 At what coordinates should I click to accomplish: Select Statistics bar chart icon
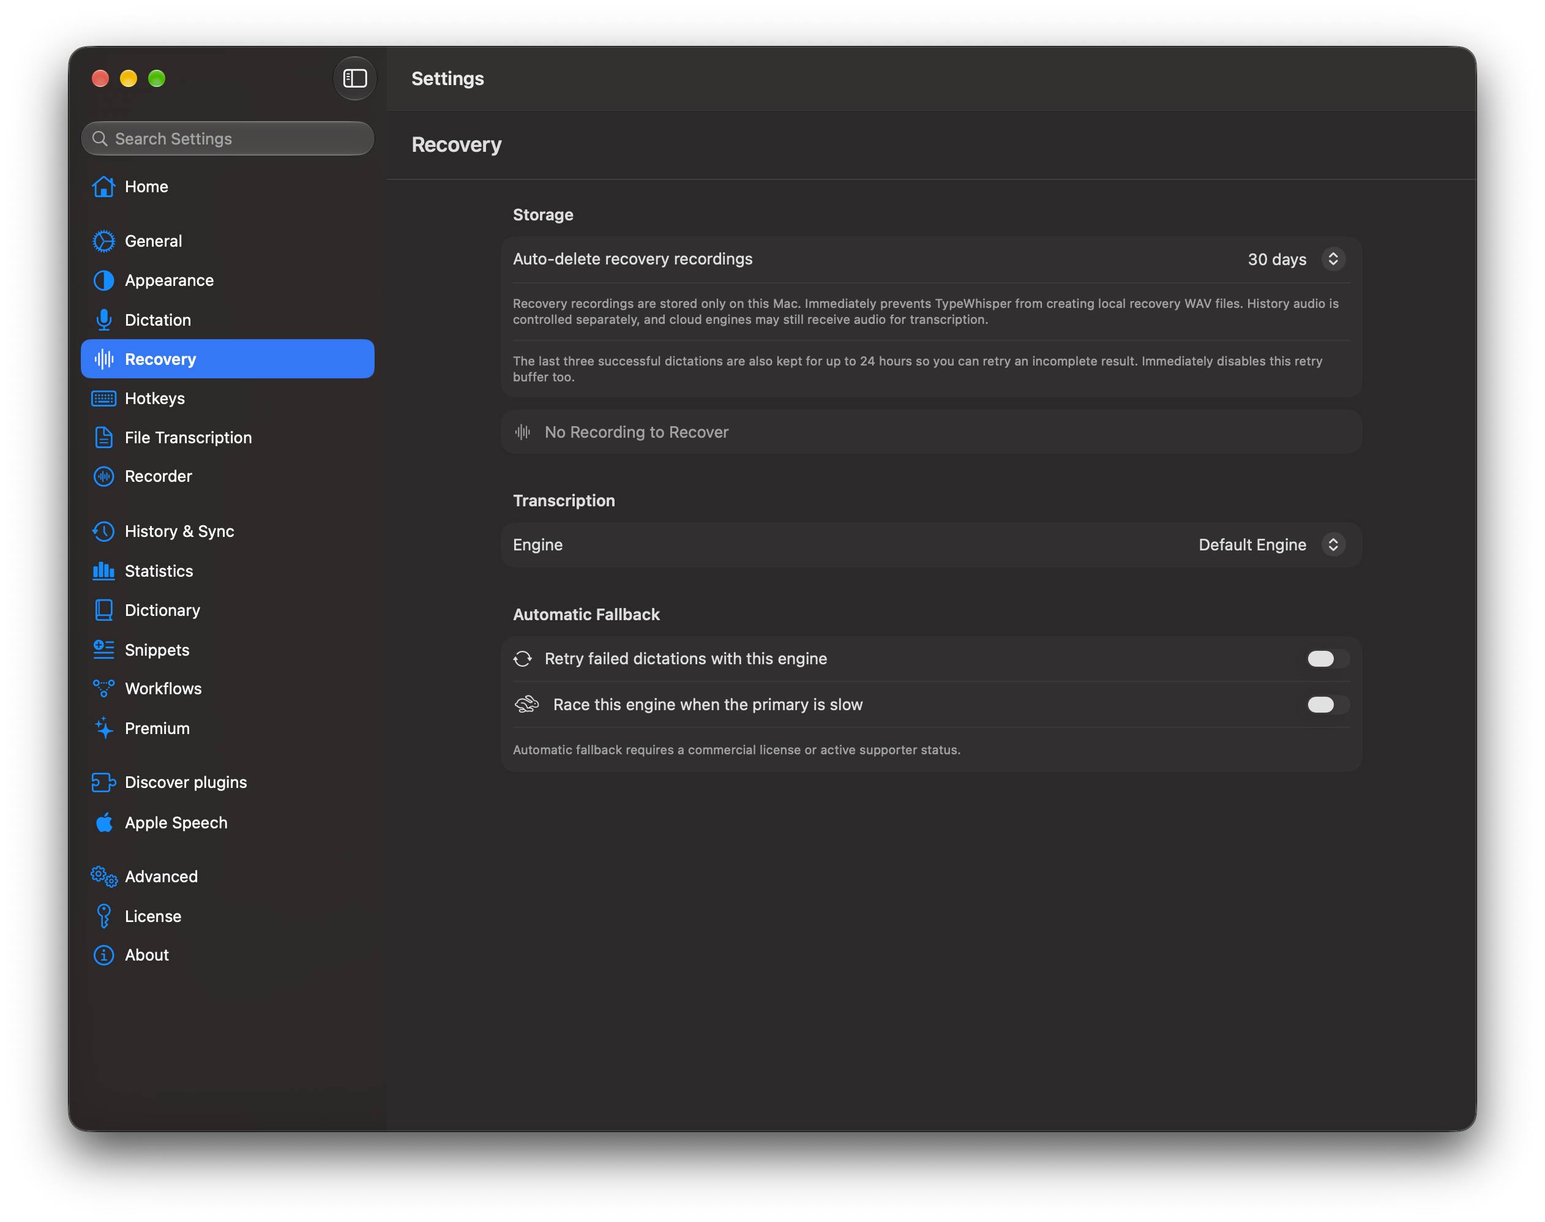[x=103, y=571]
